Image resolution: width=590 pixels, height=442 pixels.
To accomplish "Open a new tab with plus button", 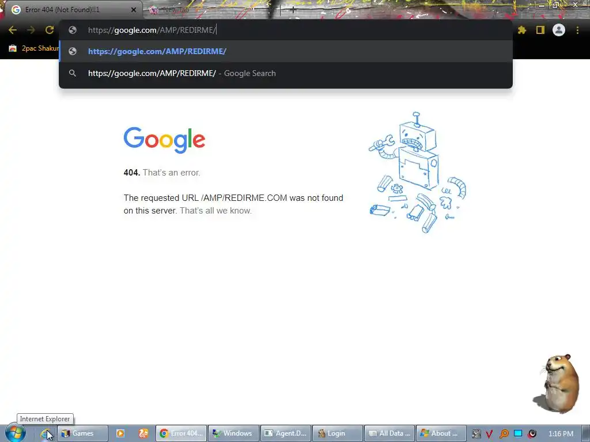I will [x=293, y=10].
